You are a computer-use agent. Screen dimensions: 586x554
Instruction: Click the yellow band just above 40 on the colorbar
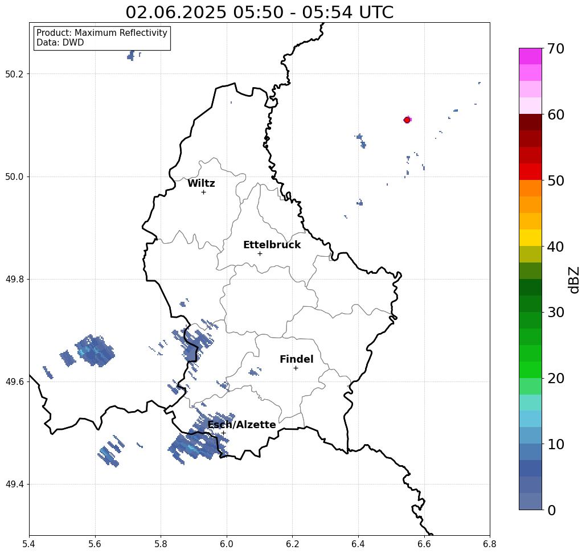(530, 237)
